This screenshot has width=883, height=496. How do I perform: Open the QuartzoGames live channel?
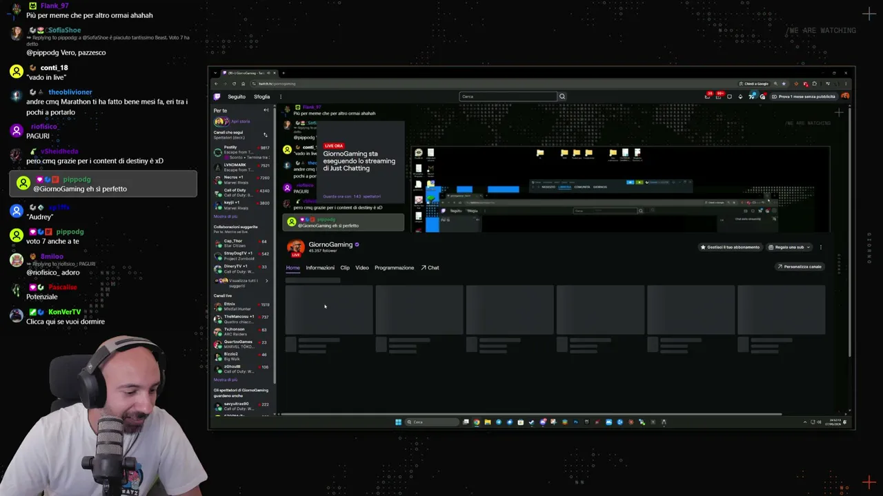[241, 344]
